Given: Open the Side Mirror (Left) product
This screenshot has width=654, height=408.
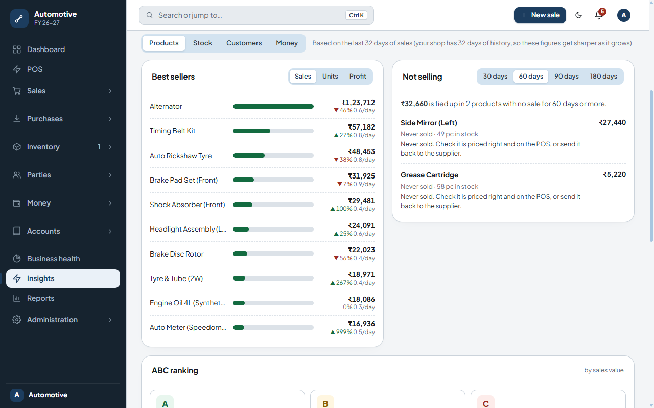Looking at the screenshot, I should (429, 123).
